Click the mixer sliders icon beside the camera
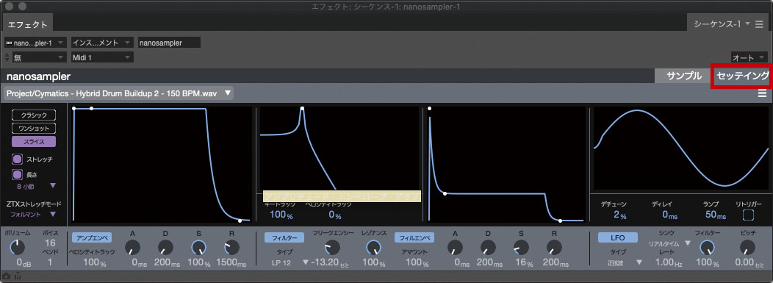 17,277
